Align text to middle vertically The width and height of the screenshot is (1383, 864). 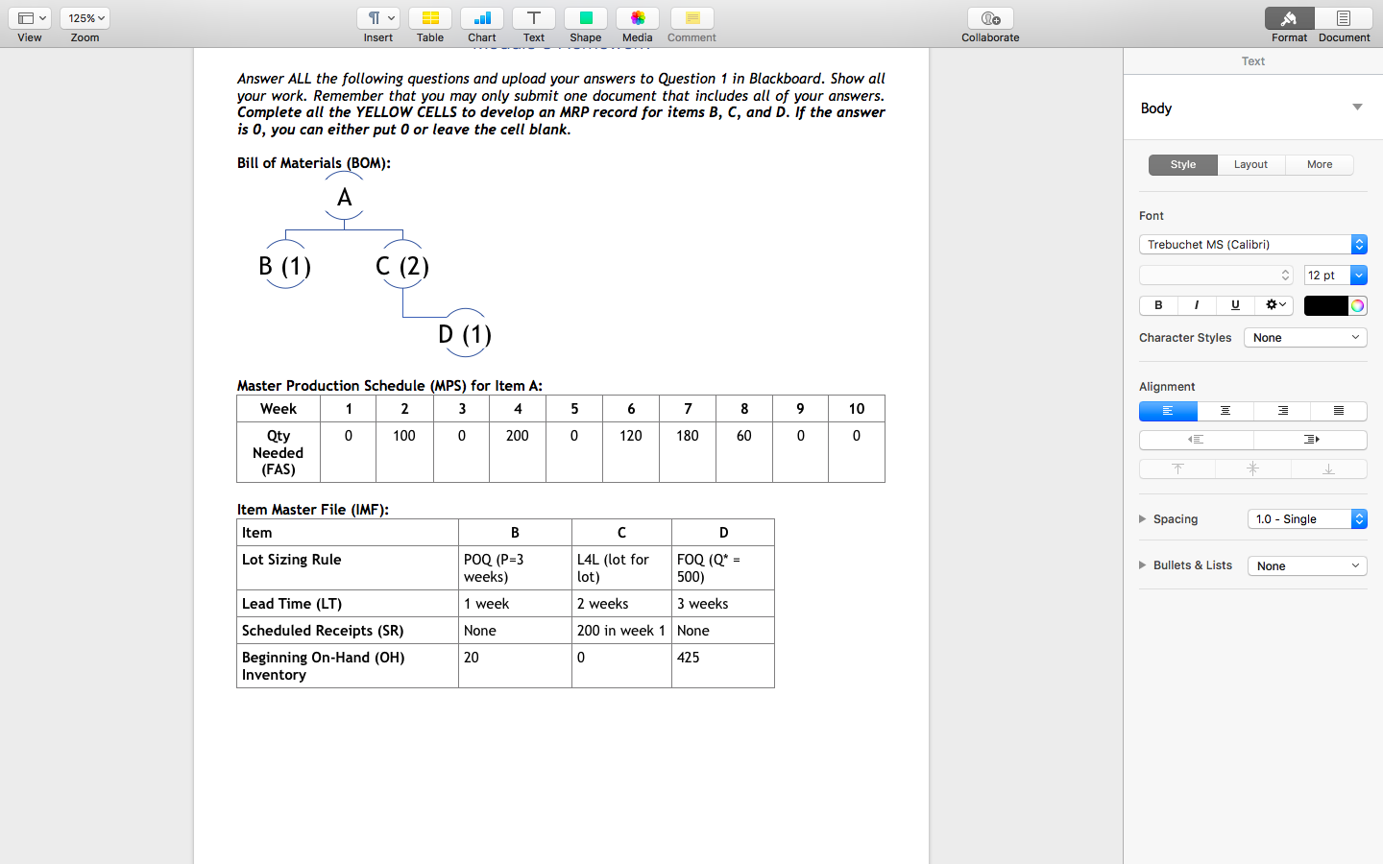[1253, 469]
